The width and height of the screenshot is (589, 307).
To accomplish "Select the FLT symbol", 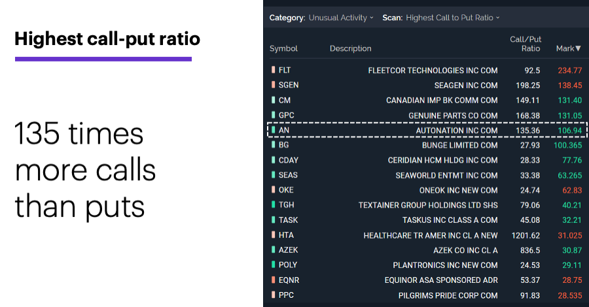I will [285, 70].
